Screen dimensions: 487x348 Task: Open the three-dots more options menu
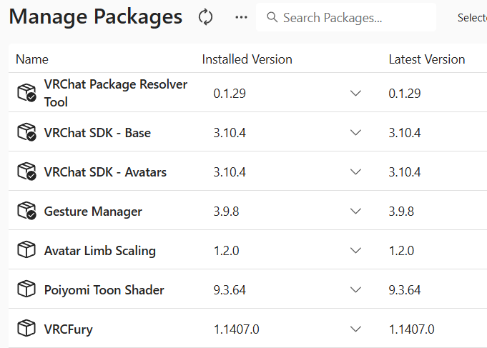point(241,17)
